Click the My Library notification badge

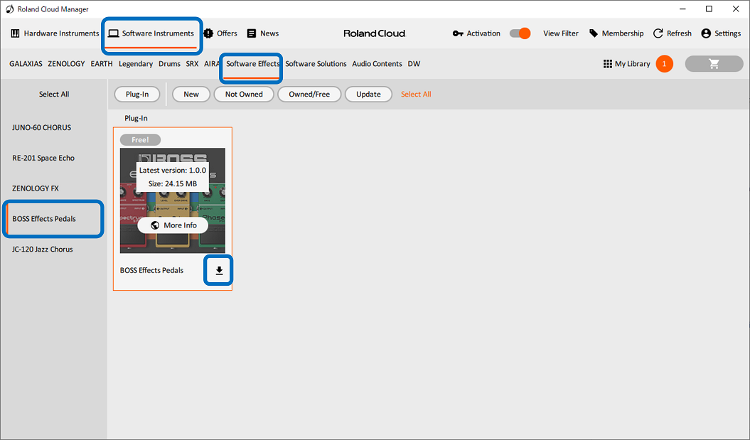[x=664, y=63]
